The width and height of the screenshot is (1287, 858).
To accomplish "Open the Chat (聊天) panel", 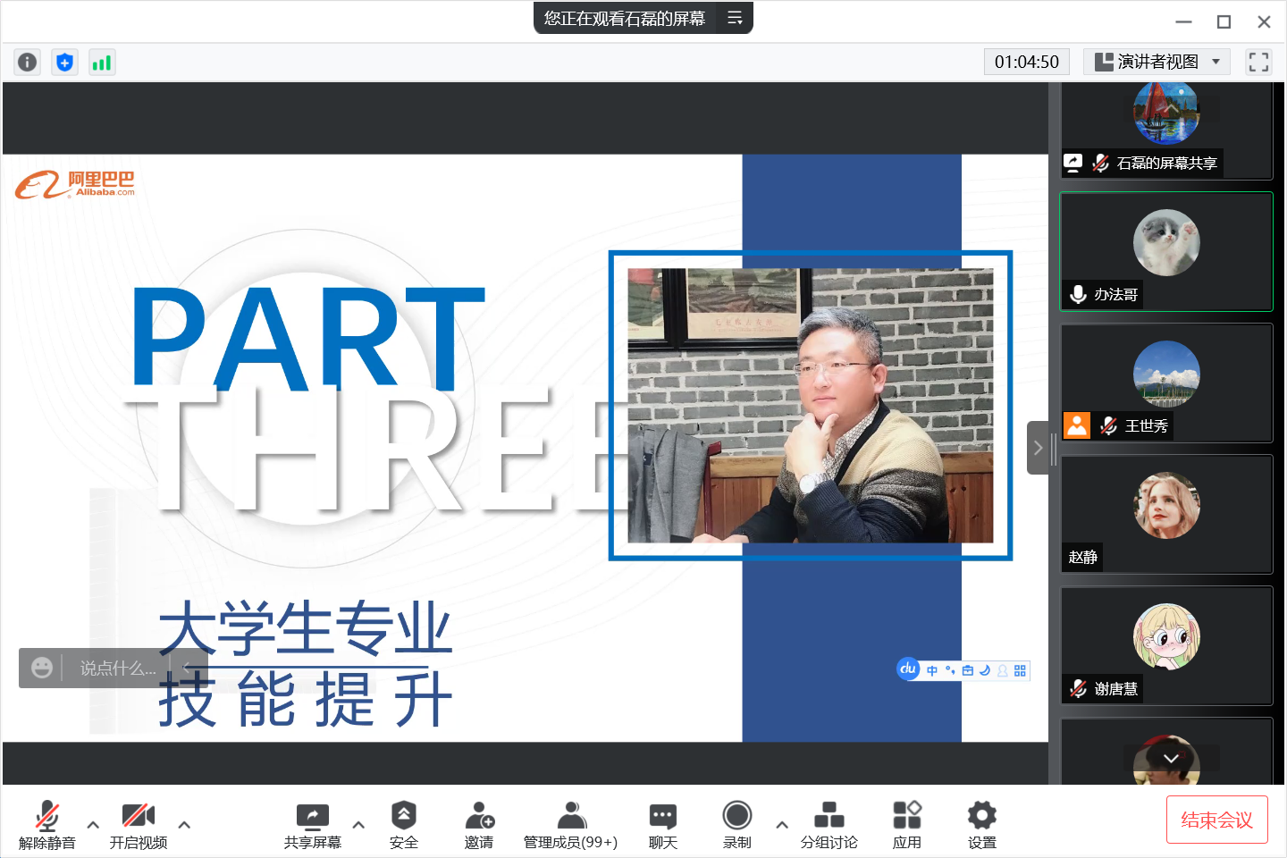I will (662, 824).
